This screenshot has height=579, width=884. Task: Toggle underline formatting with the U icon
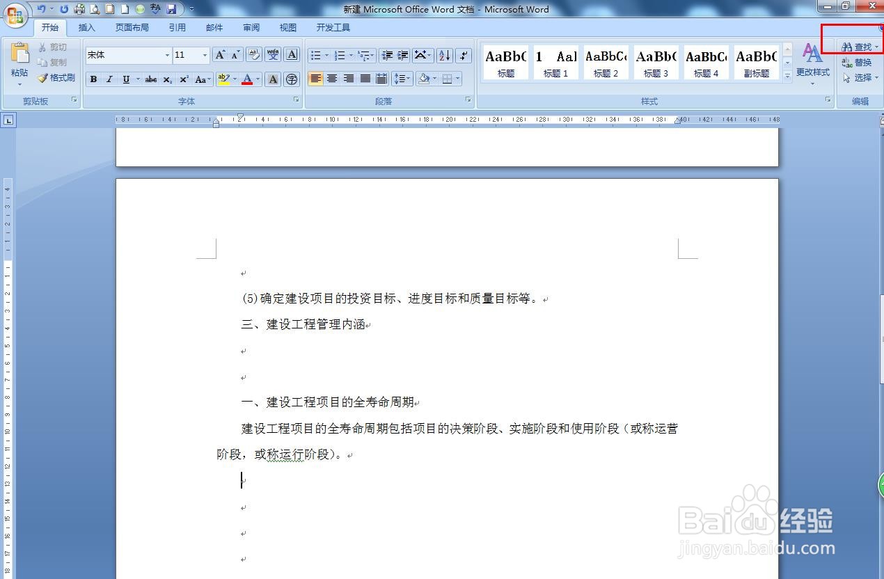tap(126, 79)
